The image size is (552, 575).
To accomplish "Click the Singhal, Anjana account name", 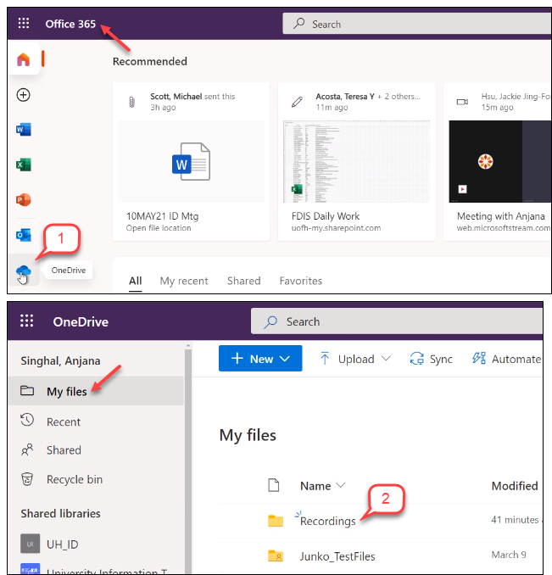I will [x=60, y=360].
